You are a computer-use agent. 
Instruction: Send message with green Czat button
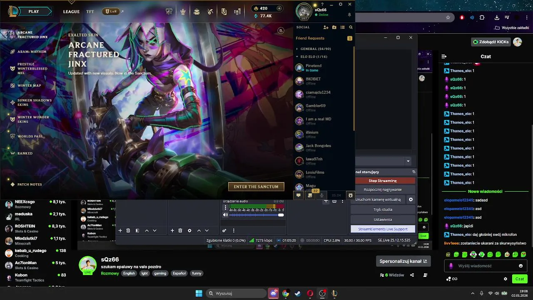pyautogui.click(x=520, y=279)
